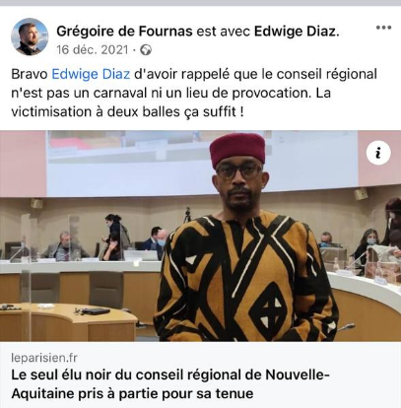Click the circular info icon on the article photo

point(378,153)
